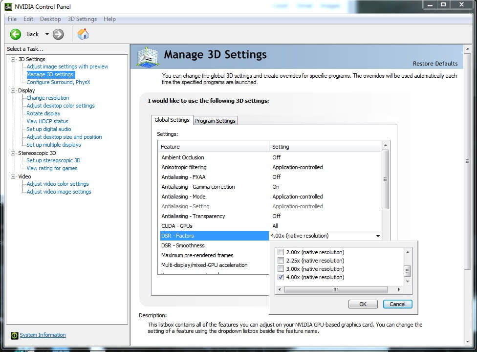This screenshot has width=477, height=352.
Task: Click the horizontal scrollbar in DSR list
Action: click(336, 289)
